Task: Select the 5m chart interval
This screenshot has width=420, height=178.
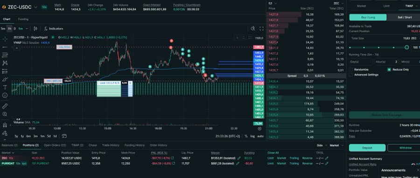Action: tap(3, 28)
